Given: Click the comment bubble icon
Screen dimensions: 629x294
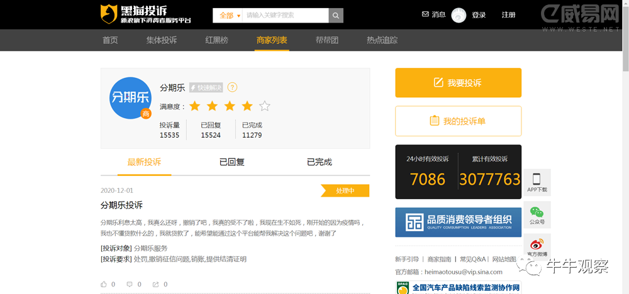Looking at the screenshot, I should pyautogui.click(x=130, y=284).
